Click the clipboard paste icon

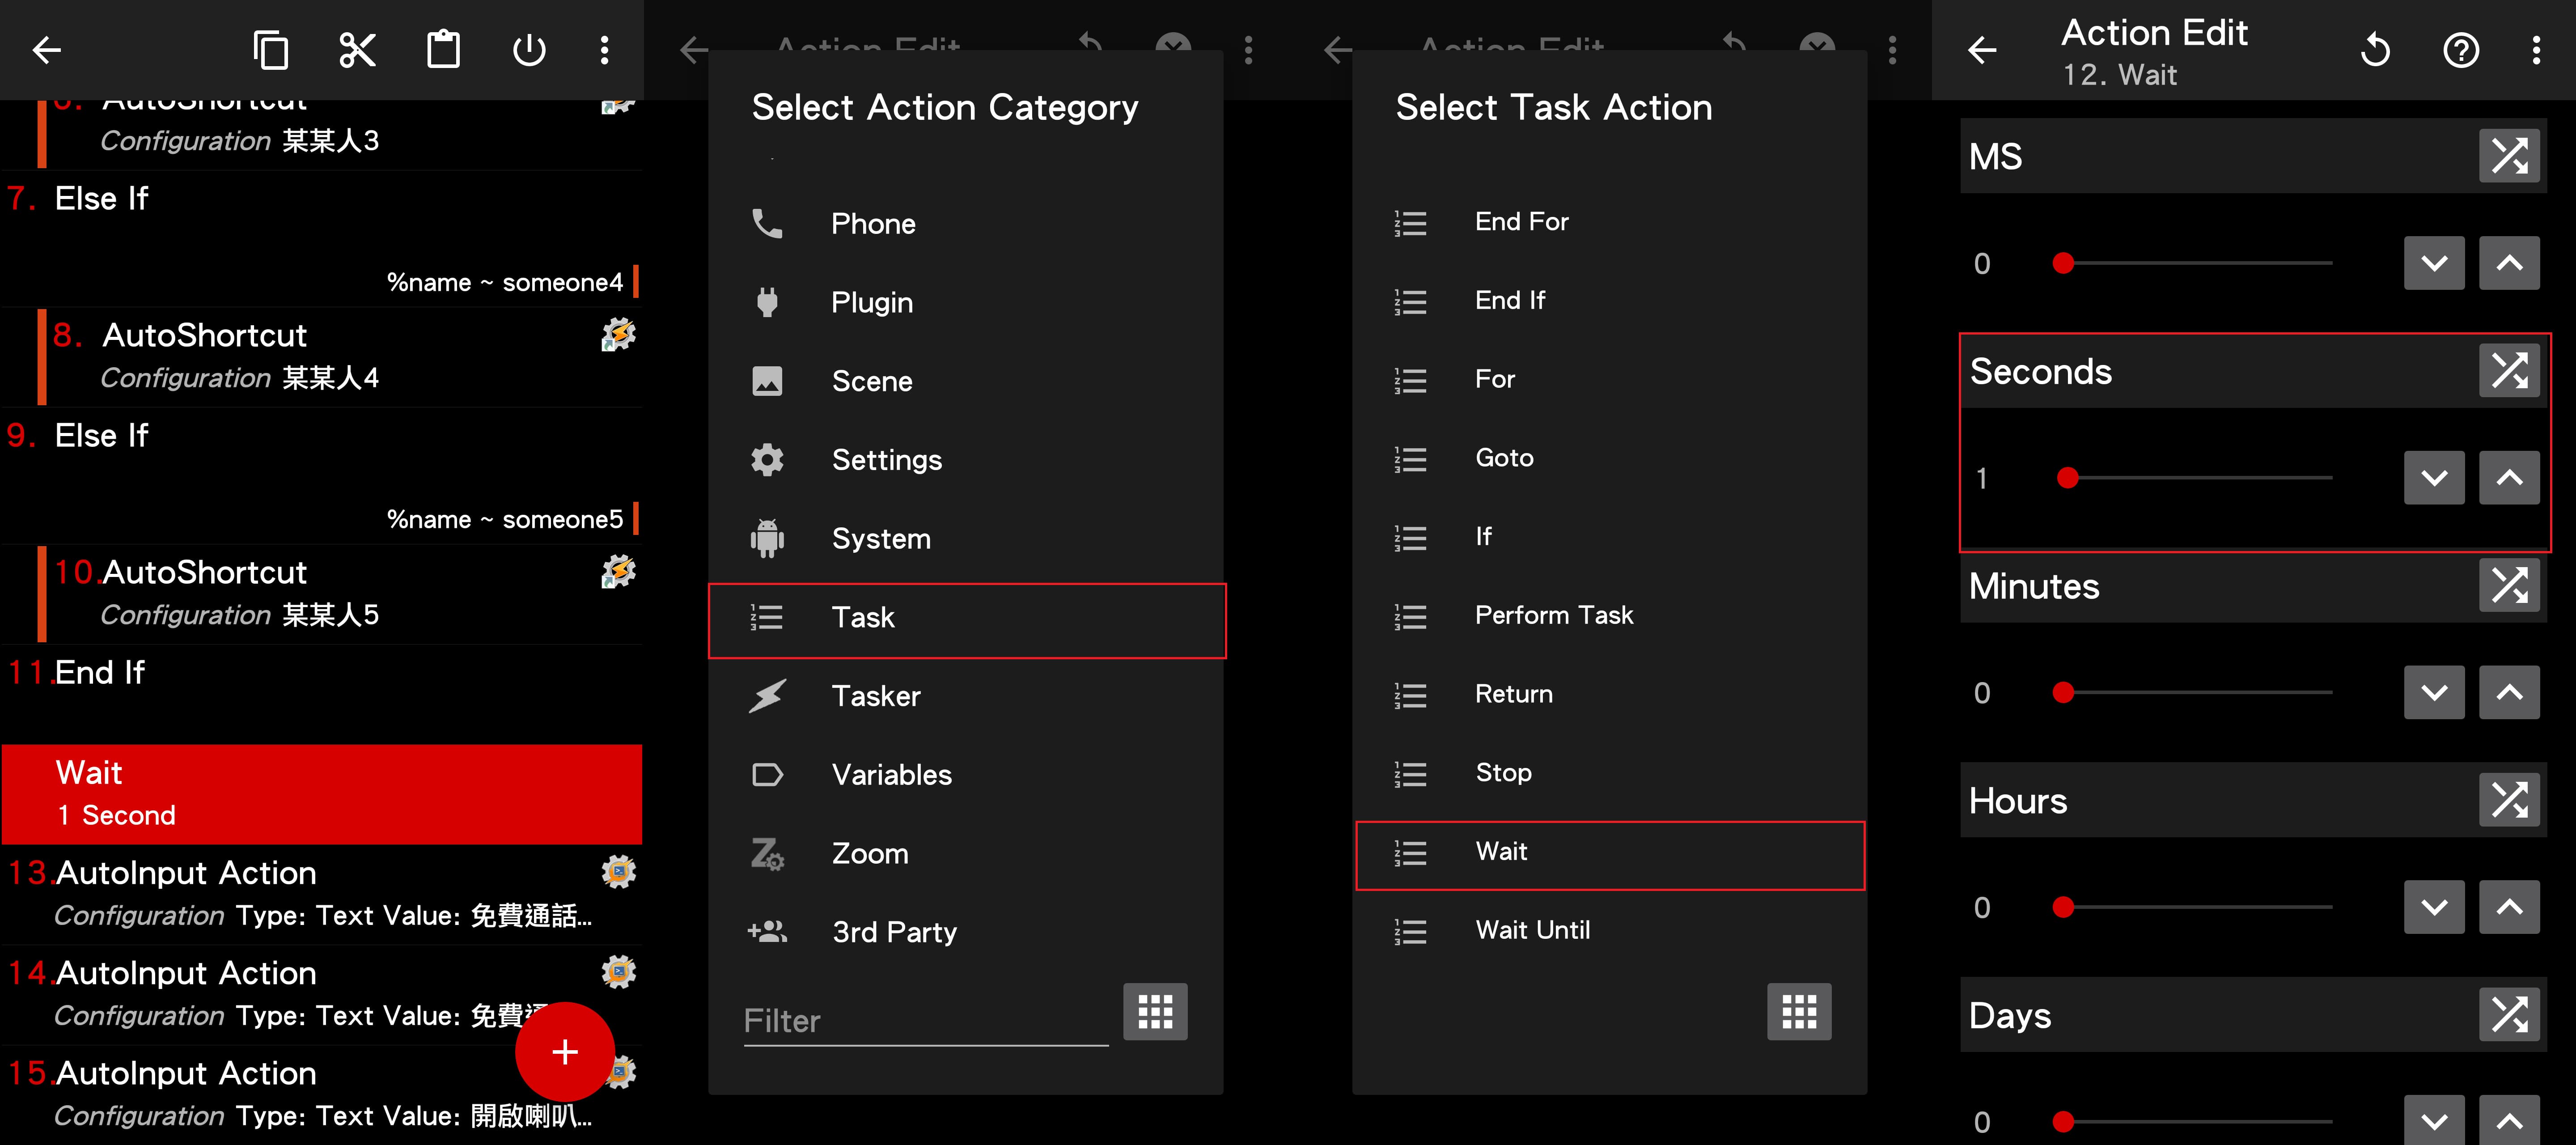443,50
